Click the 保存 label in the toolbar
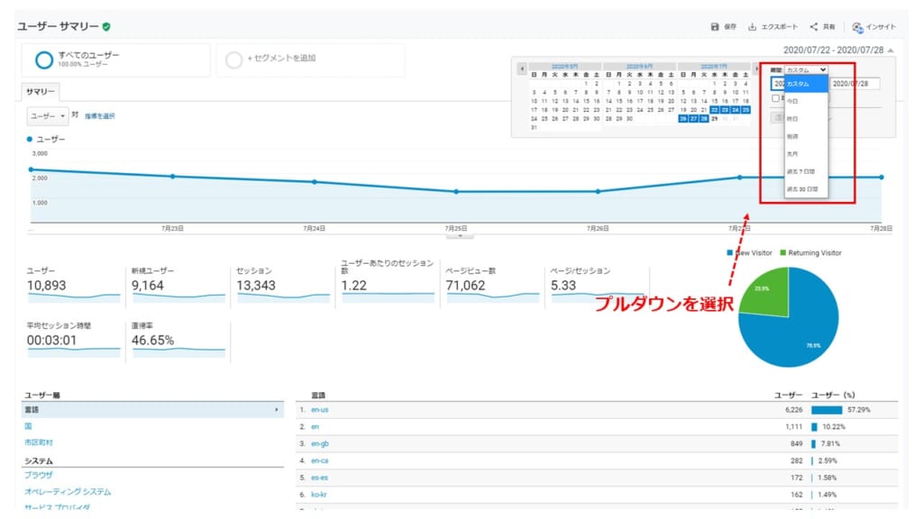The image size is (923, 519). 730,27
